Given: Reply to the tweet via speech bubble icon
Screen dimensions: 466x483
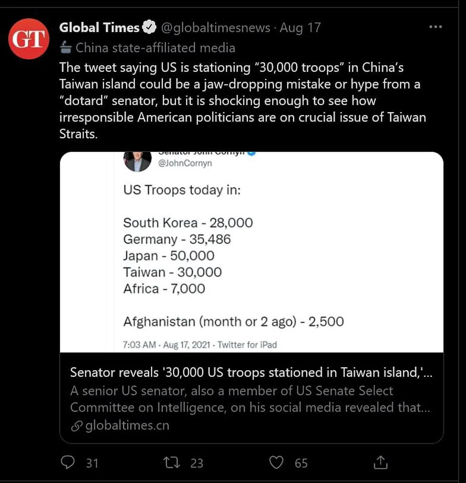Looking at the screenshot, I should [x=68, y=462].
